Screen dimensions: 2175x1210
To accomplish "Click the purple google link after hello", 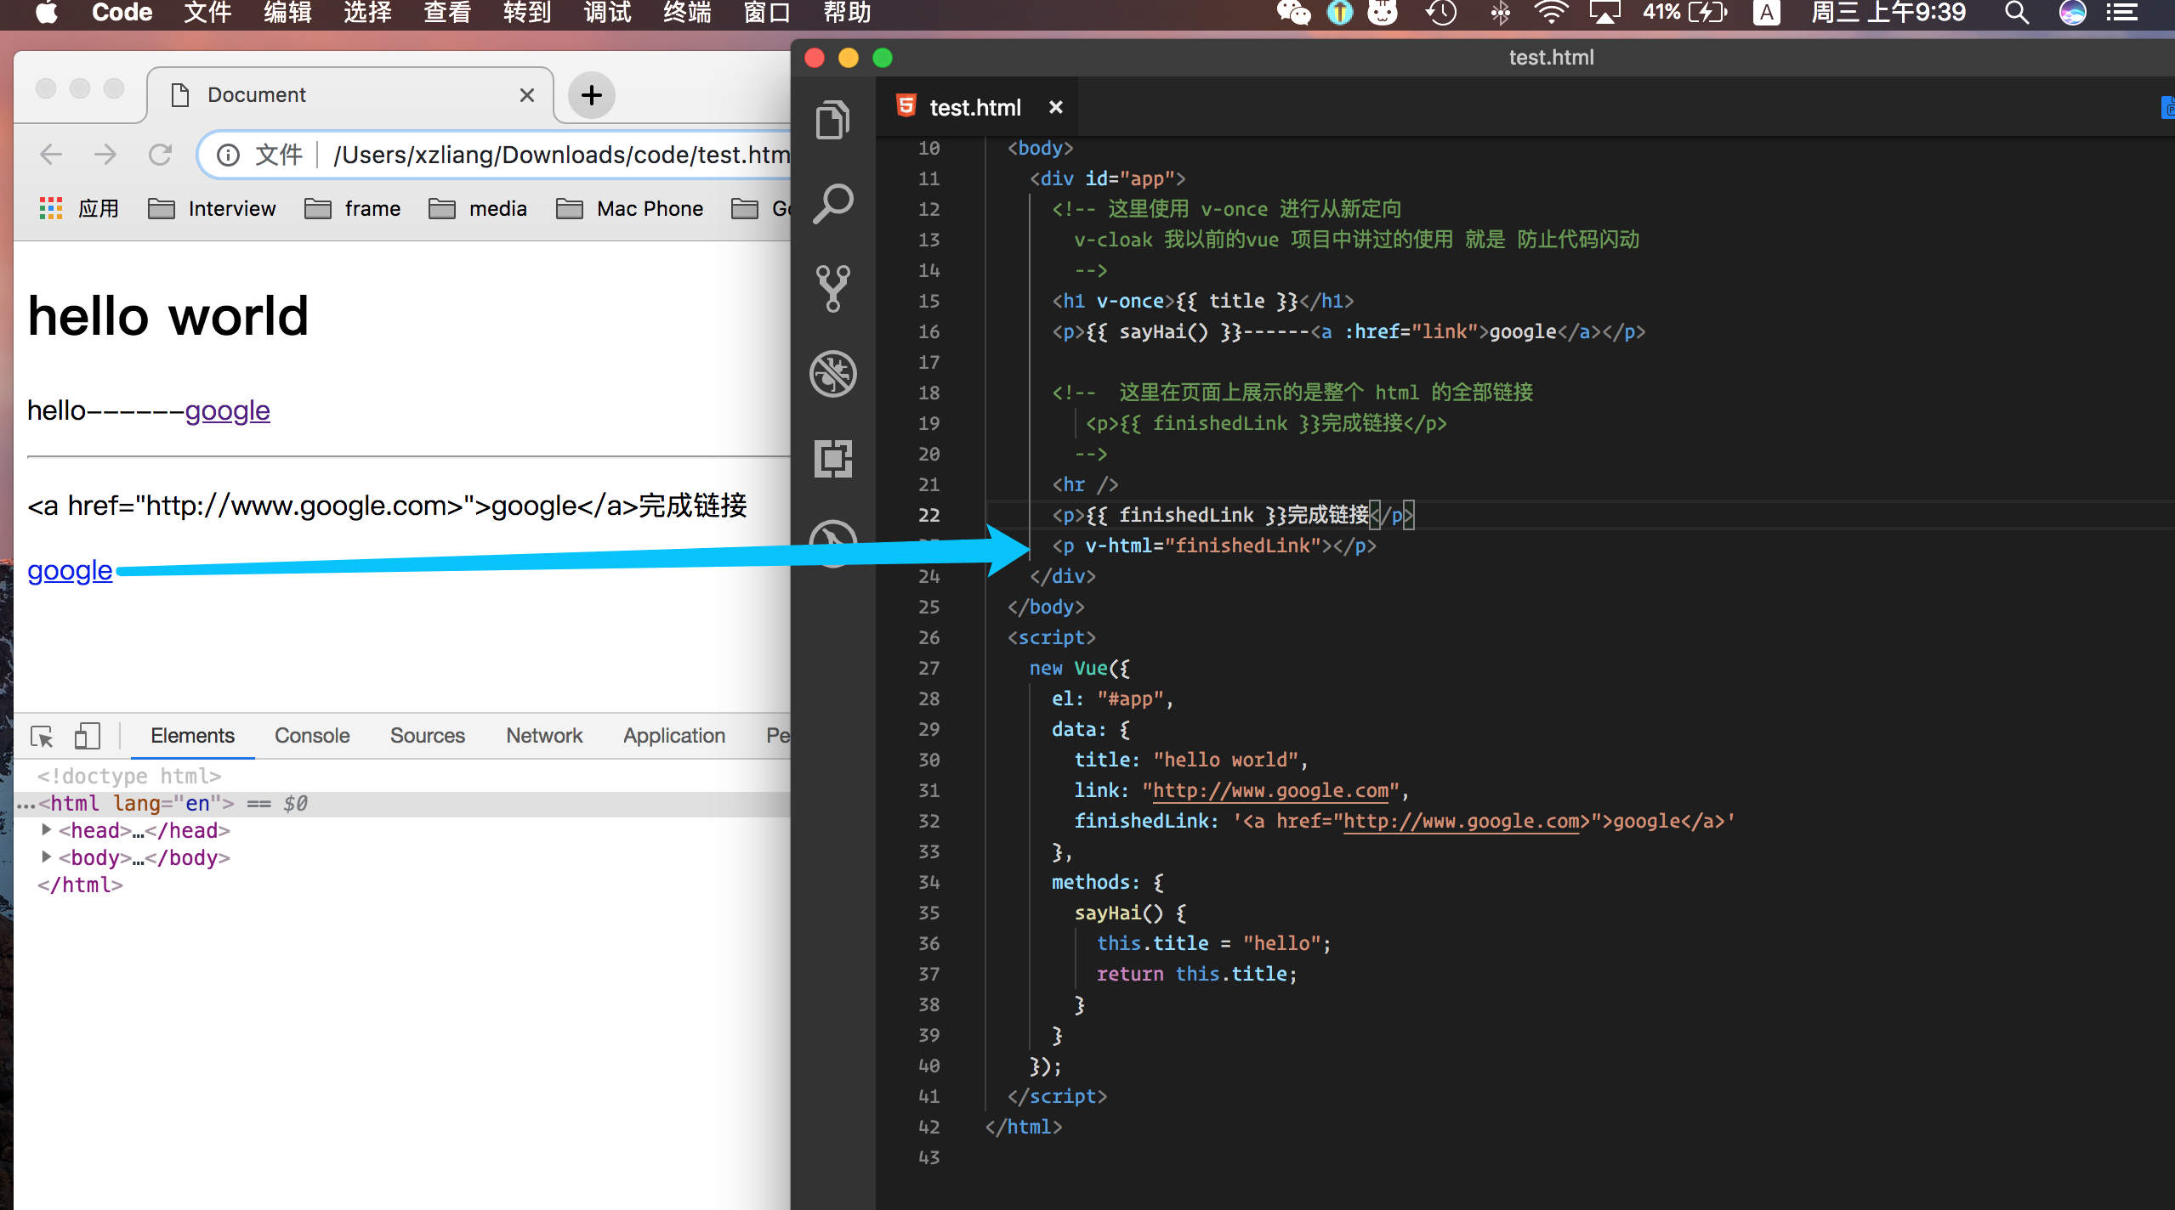I will (x=227, y=410).
